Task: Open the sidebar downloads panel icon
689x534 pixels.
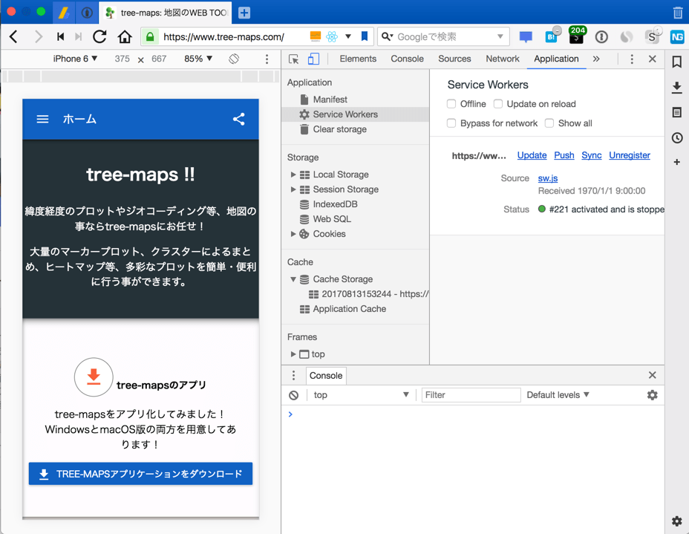Action: [677, 88]
